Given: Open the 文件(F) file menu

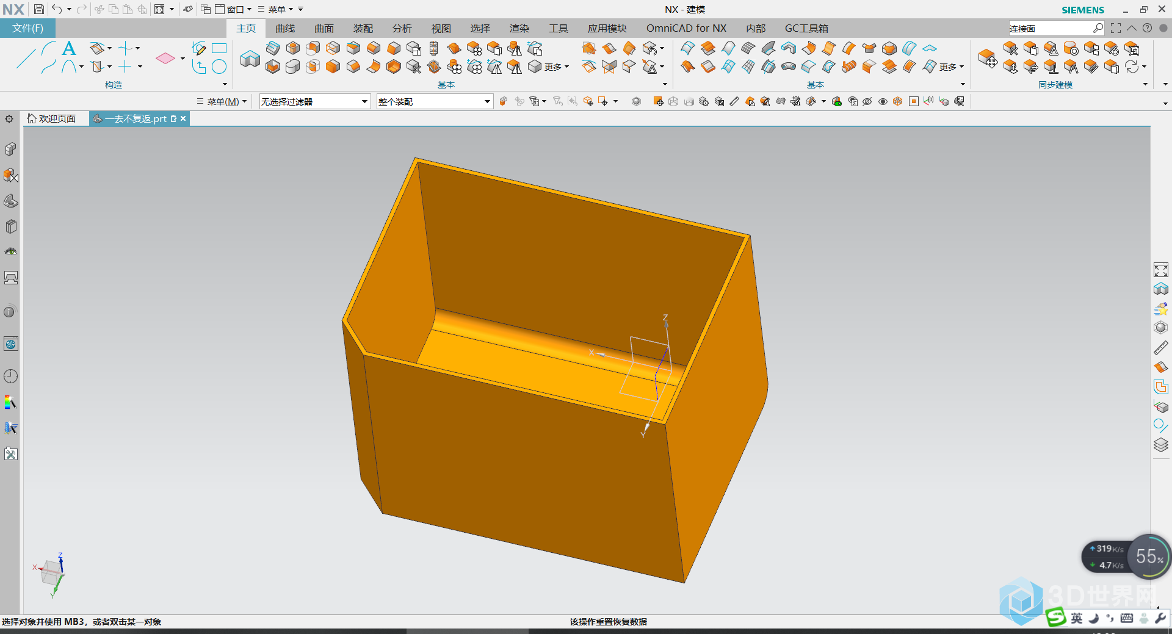Looking at the screenshot, I should tap(27, 28).
